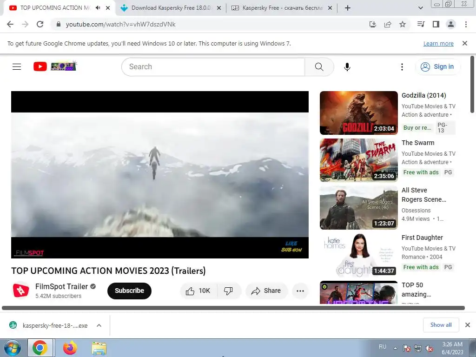The height and width of the screenshot is (357, 476).
Task: Mute the tab via speaker icon
Action: 98,8
